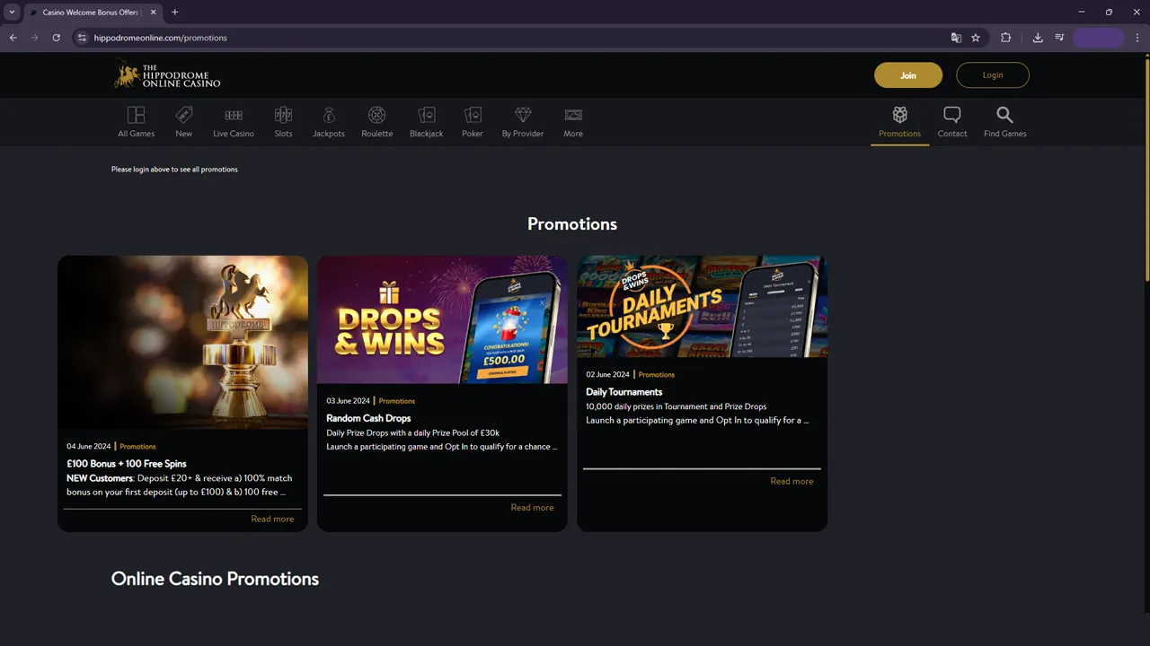Expand the More games menu
This screenshot has height=646, width=1150.
573,116
